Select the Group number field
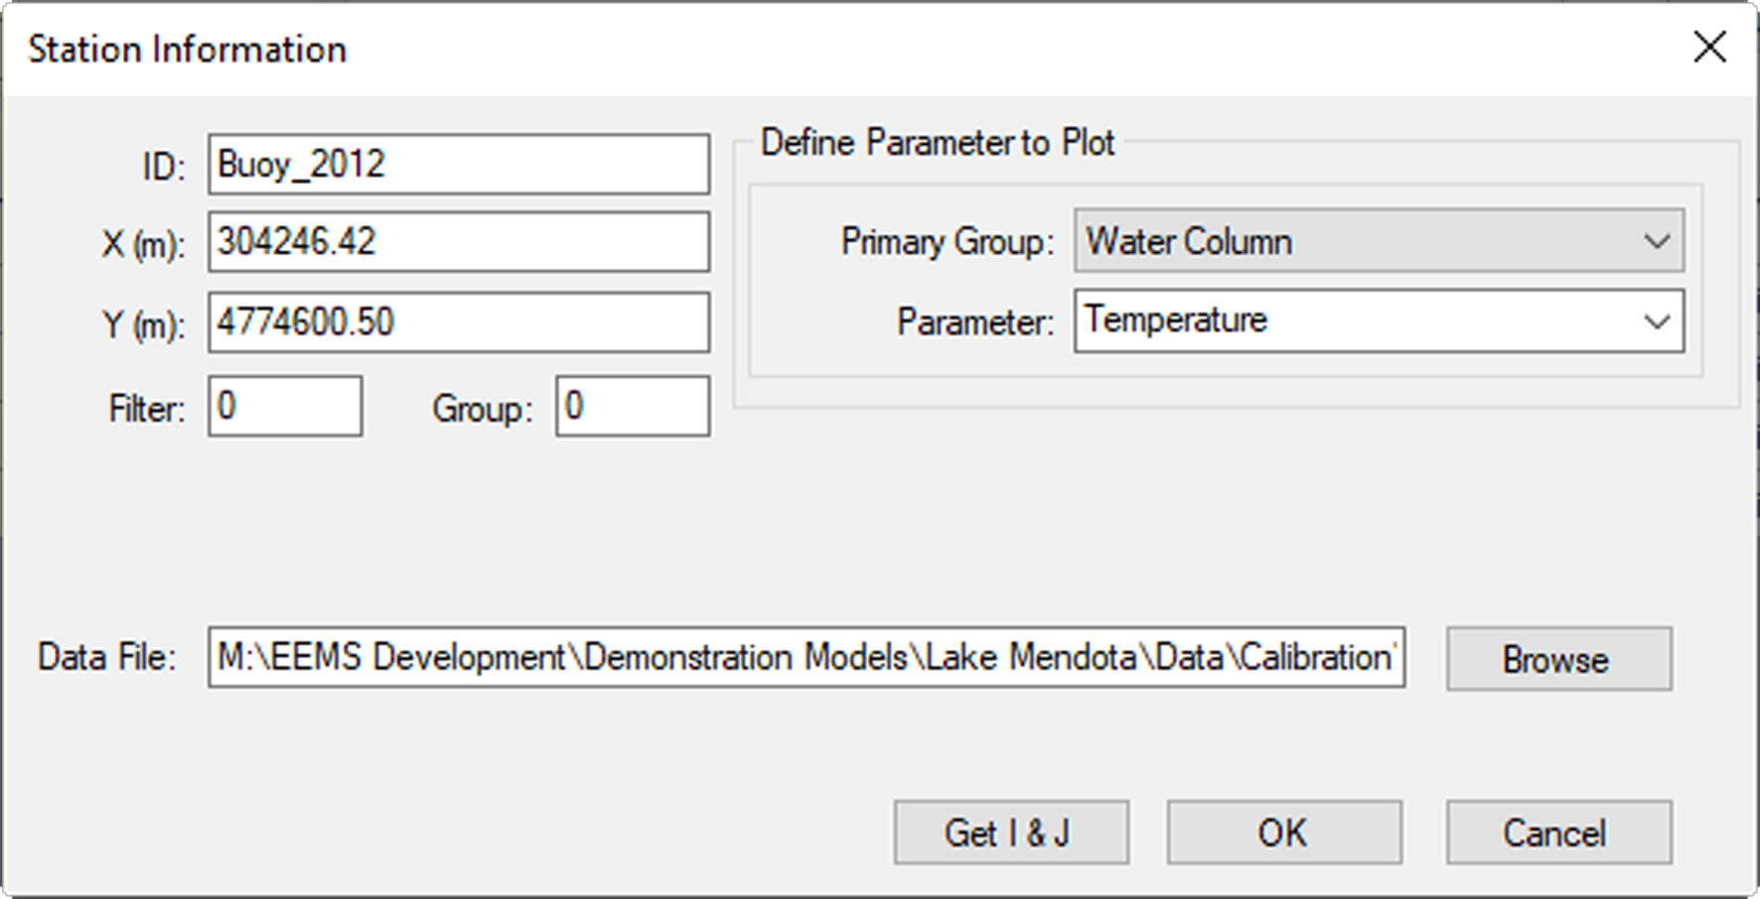Screen dimensions: 1760x899 coord(633,407)
